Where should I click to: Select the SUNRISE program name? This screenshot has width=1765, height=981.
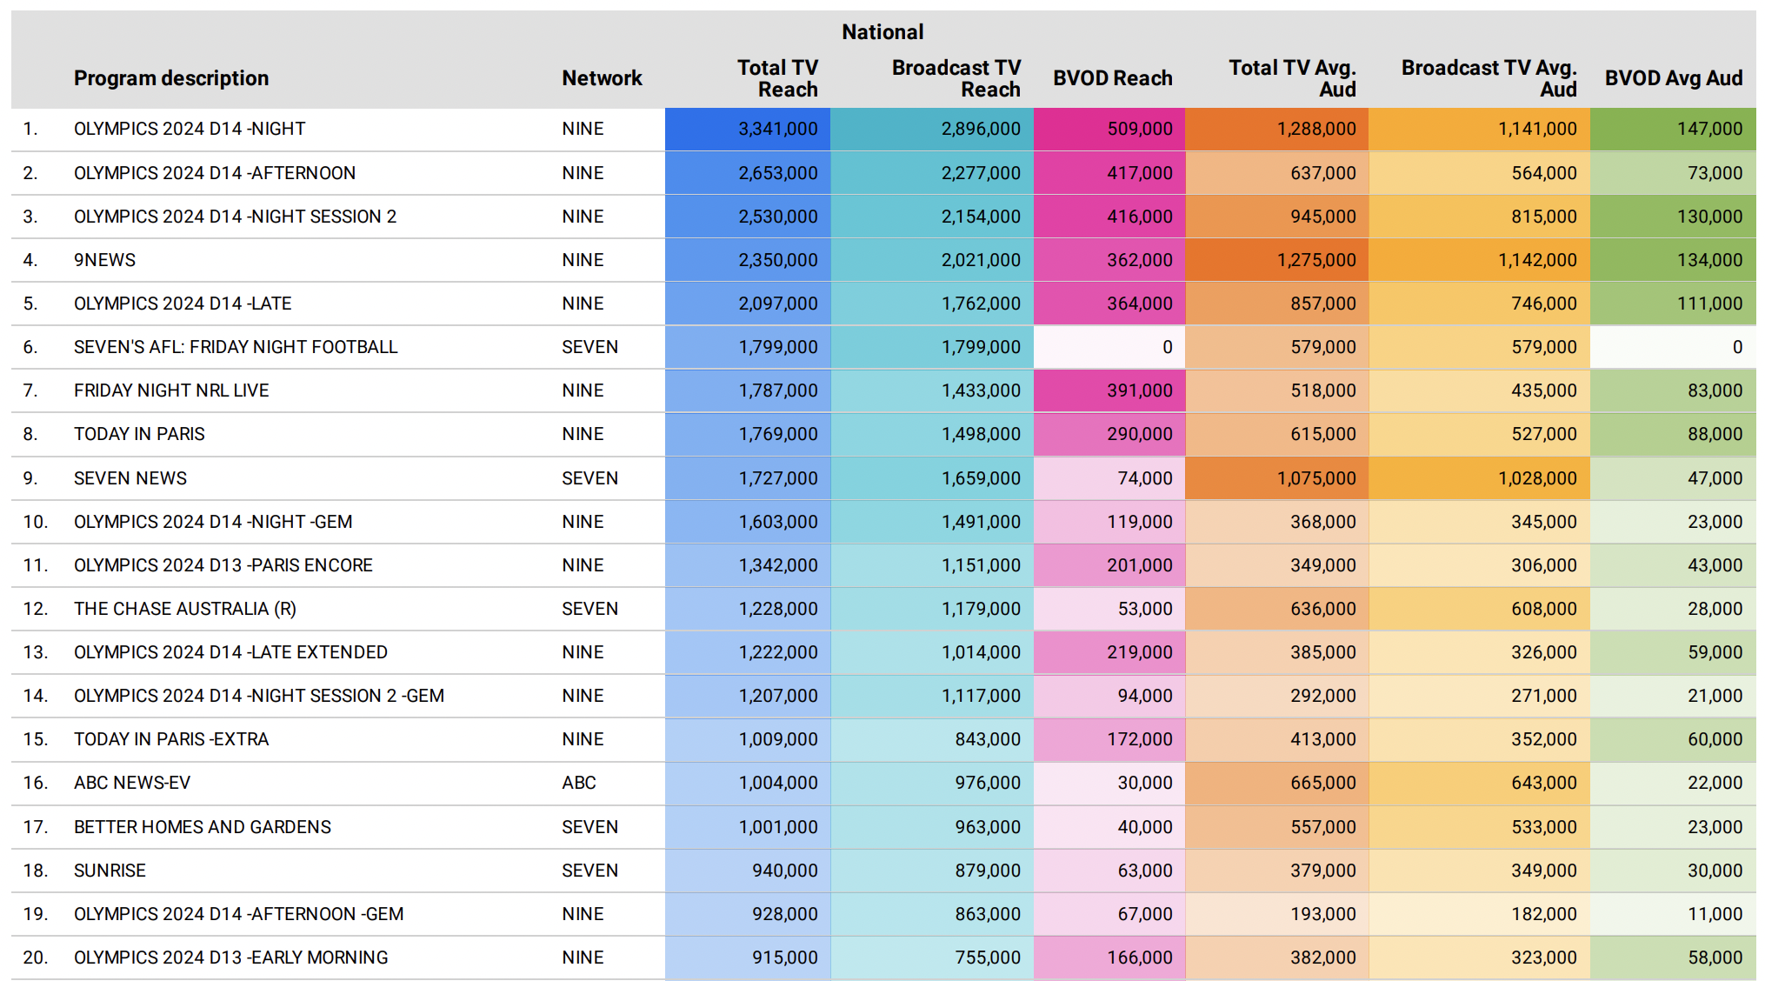coord(110,871)
